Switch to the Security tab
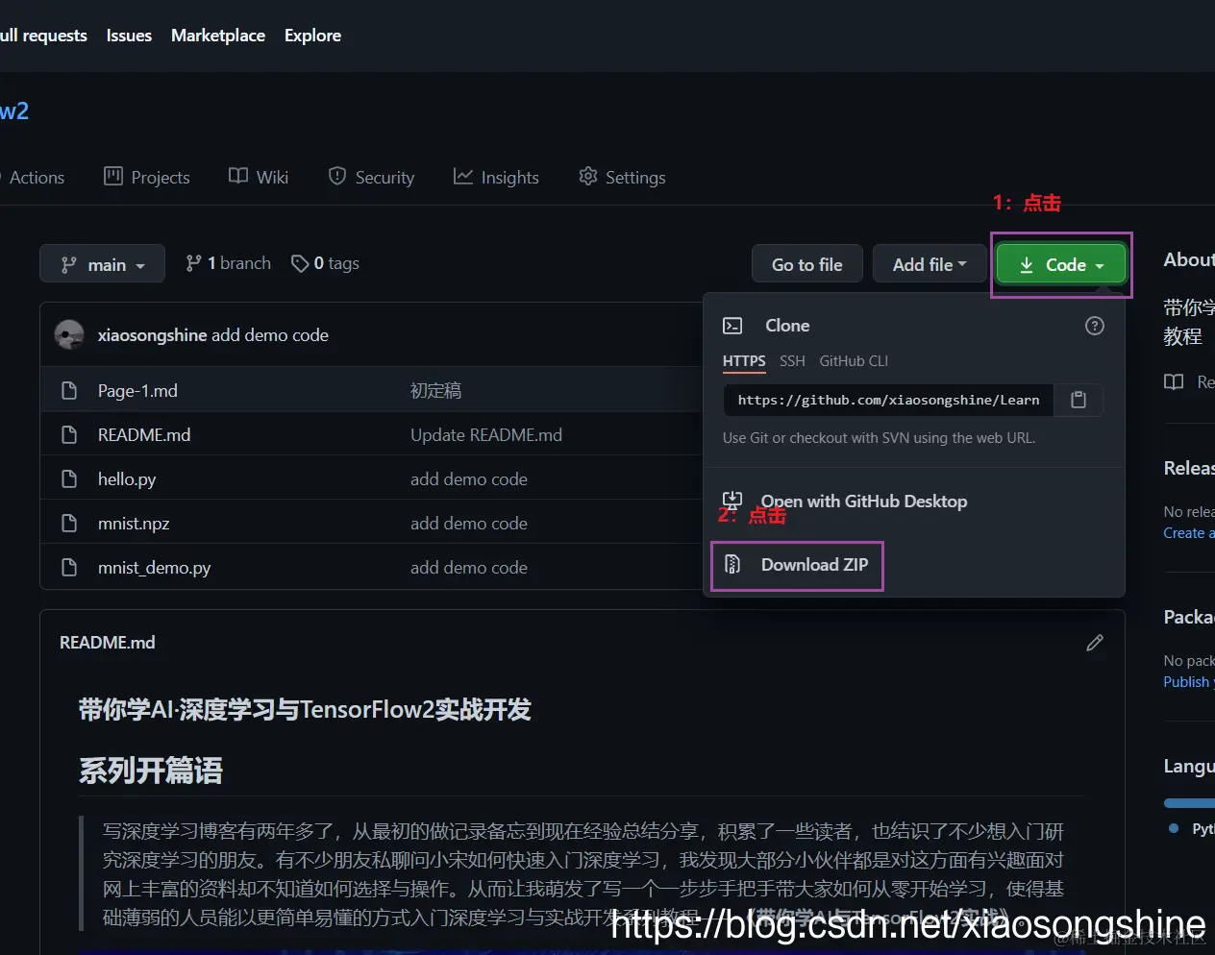 click(x=371, y=177)
